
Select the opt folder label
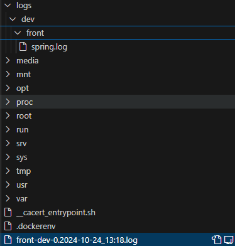pyautogui.click(x=23, y=88)
